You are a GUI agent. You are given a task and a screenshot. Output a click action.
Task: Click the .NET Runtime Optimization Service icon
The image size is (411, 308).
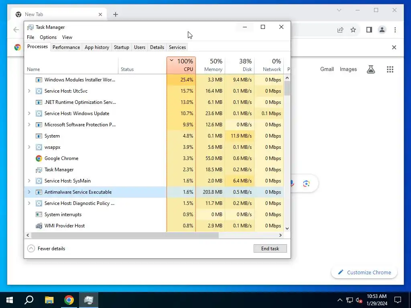coord(39,102)
